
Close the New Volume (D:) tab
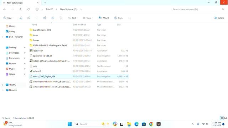38,2
